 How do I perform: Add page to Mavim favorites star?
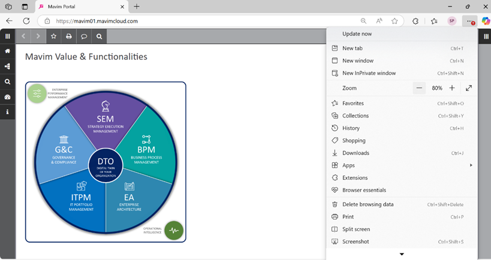pyautogui.click(x=53, y=37)
